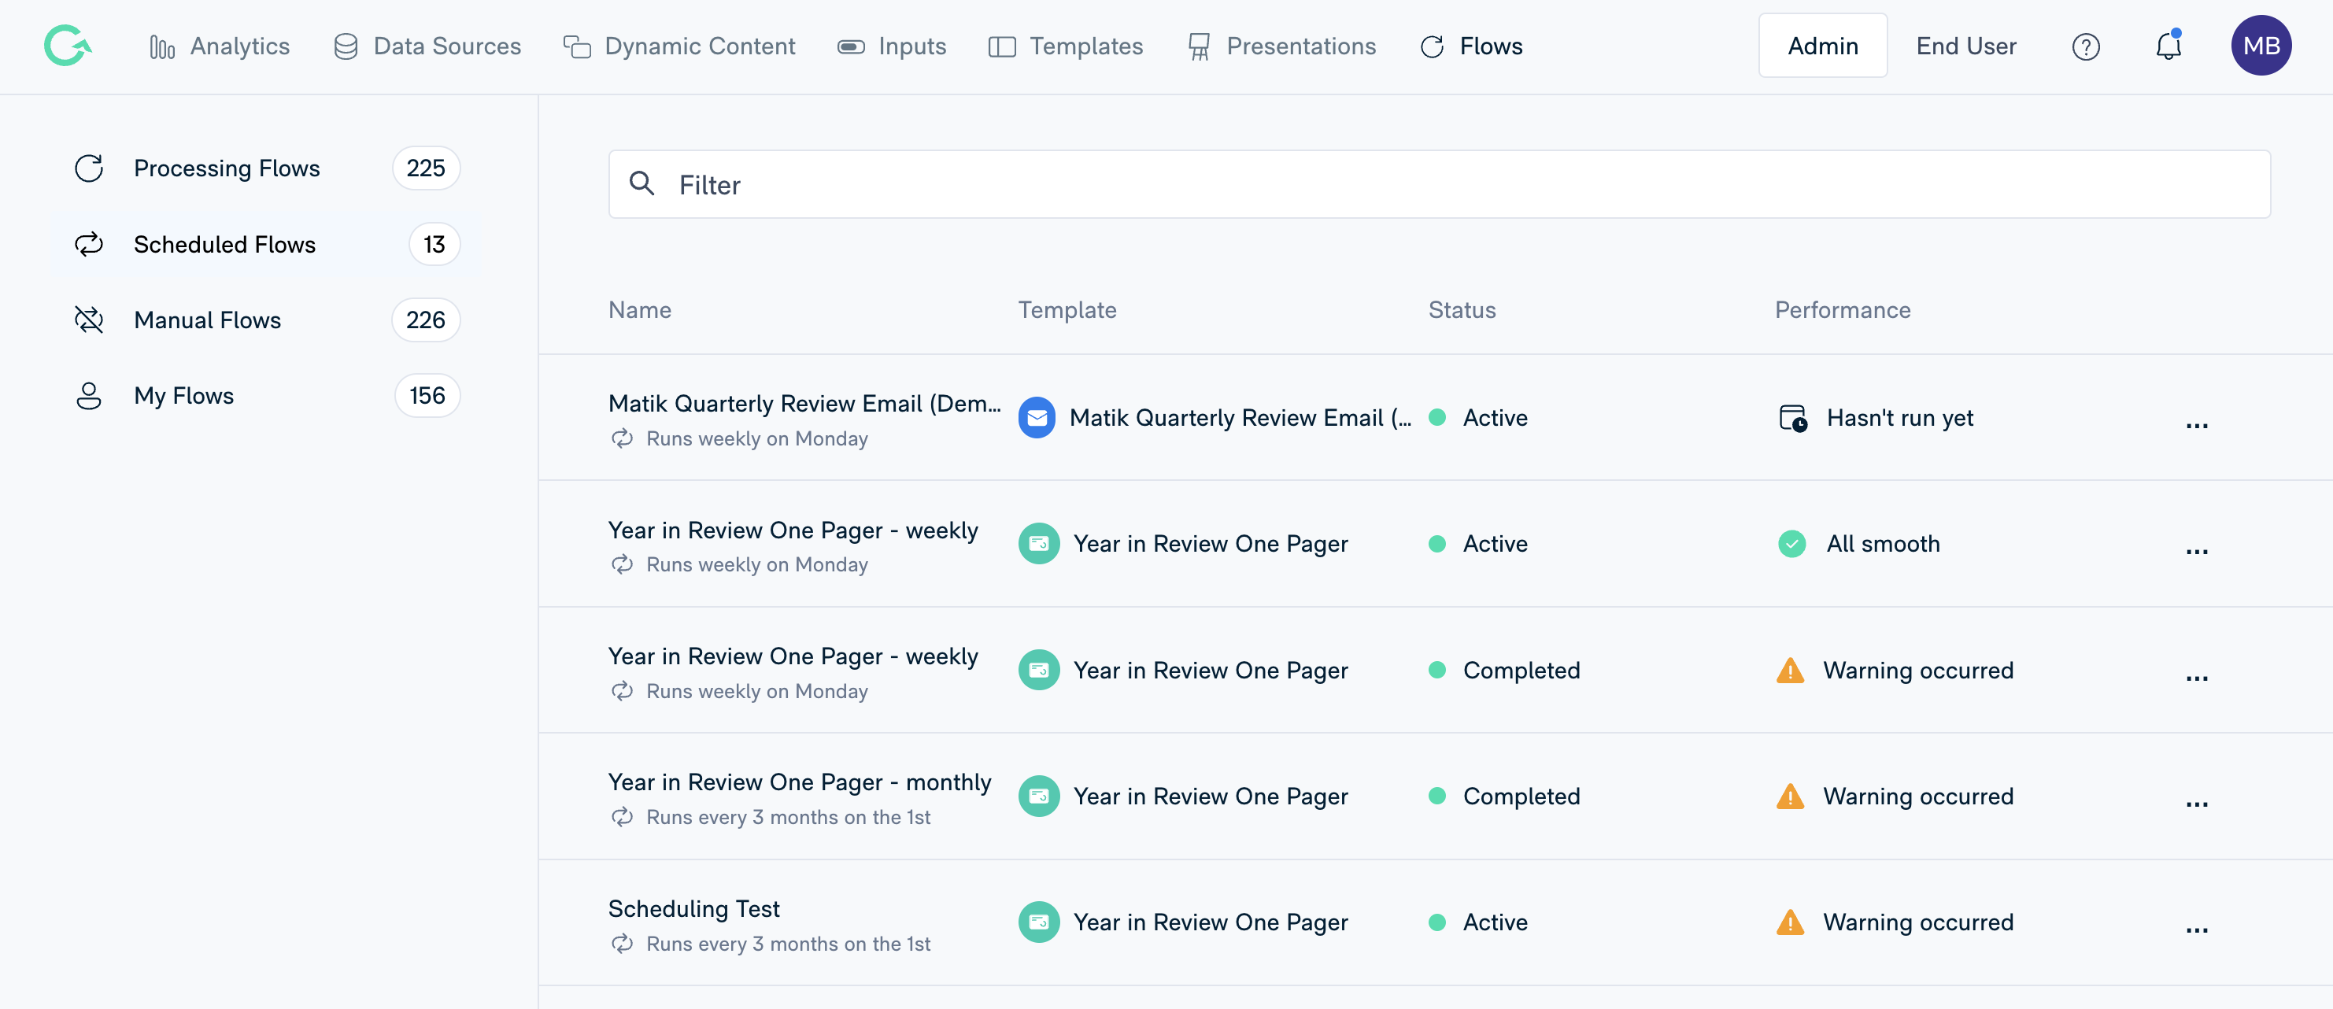This screenshot has width=2333, height=1009.
Task: Open the more menu for Scheduling Test
Action: pos(2196,929)
